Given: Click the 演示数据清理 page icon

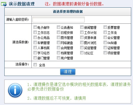Looking at the screenshot, I should tap(4, 4).
